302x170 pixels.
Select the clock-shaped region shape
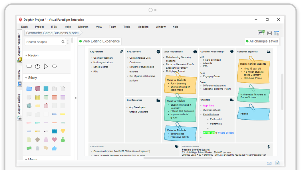click(x=37, y=66)
